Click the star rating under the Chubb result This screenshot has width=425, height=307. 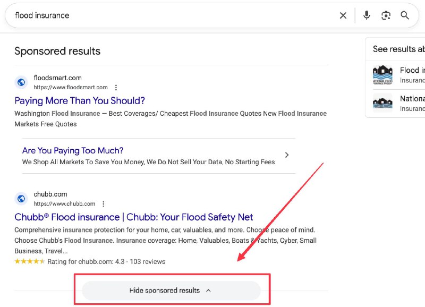30,262
